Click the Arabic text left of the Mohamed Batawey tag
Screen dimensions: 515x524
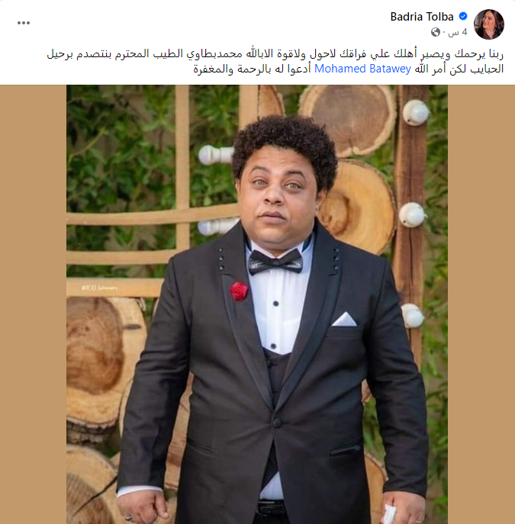tap(253, 69)
